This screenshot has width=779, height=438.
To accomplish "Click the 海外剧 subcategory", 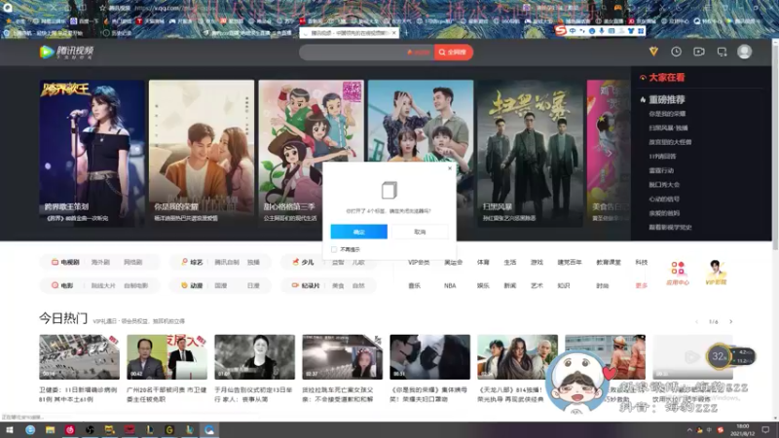I will 100,262.
